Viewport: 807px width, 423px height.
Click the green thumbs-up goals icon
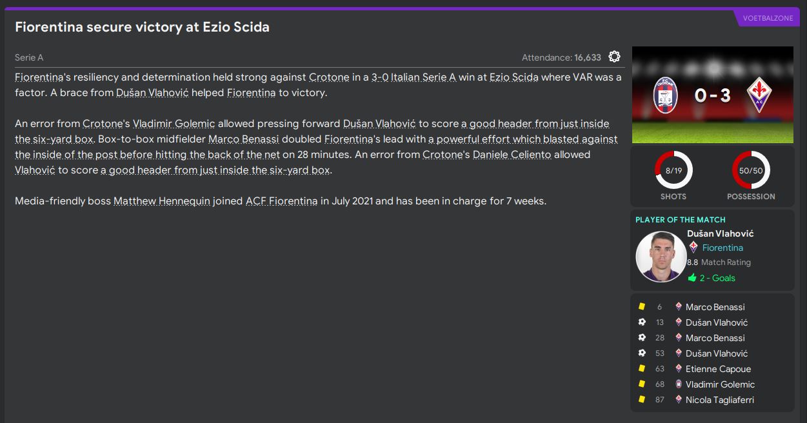692,278
